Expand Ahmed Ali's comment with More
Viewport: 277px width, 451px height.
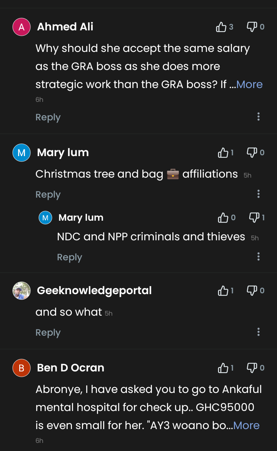point(249,85)
